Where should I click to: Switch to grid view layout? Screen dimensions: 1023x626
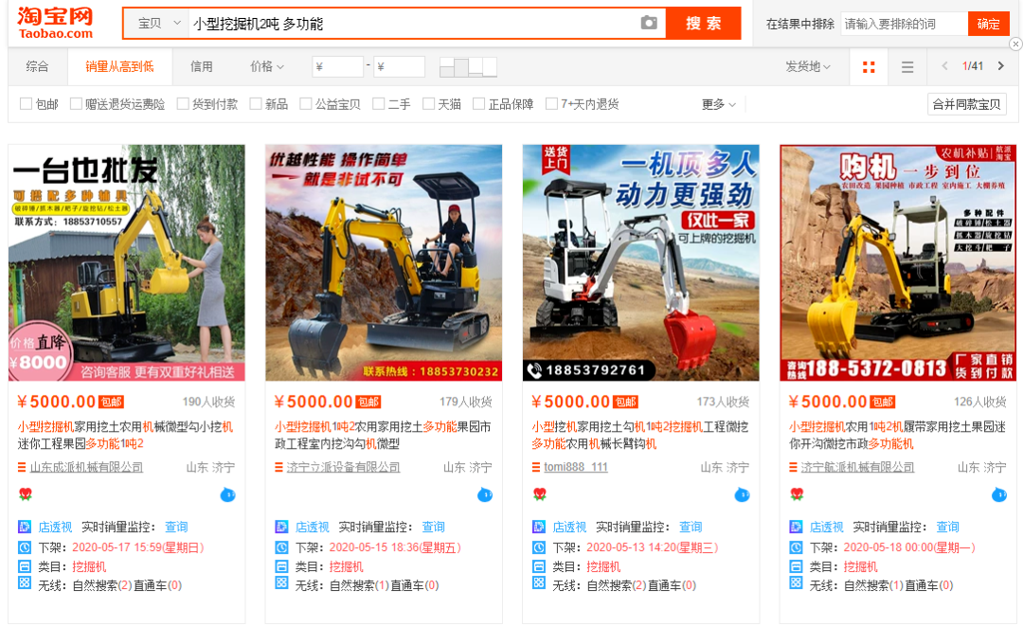click(x=869, y=66)
